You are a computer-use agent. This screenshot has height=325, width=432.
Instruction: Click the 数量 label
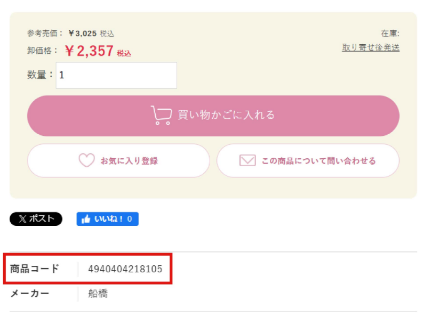coord(40,75)
